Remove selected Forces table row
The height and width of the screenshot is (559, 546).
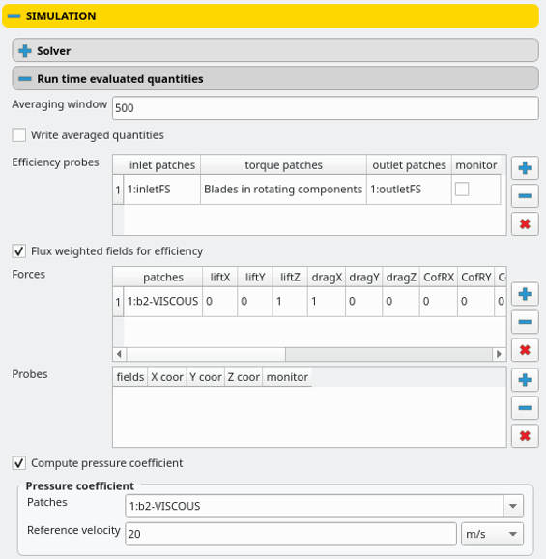point(525,322)
